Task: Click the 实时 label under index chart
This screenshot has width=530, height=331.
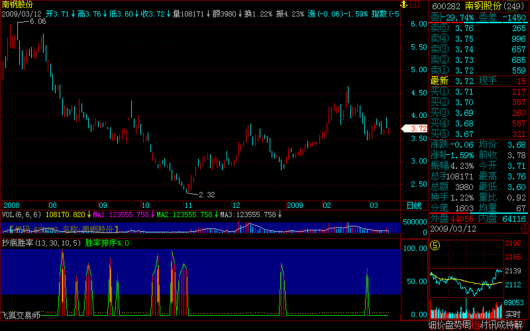Action: 513,314
